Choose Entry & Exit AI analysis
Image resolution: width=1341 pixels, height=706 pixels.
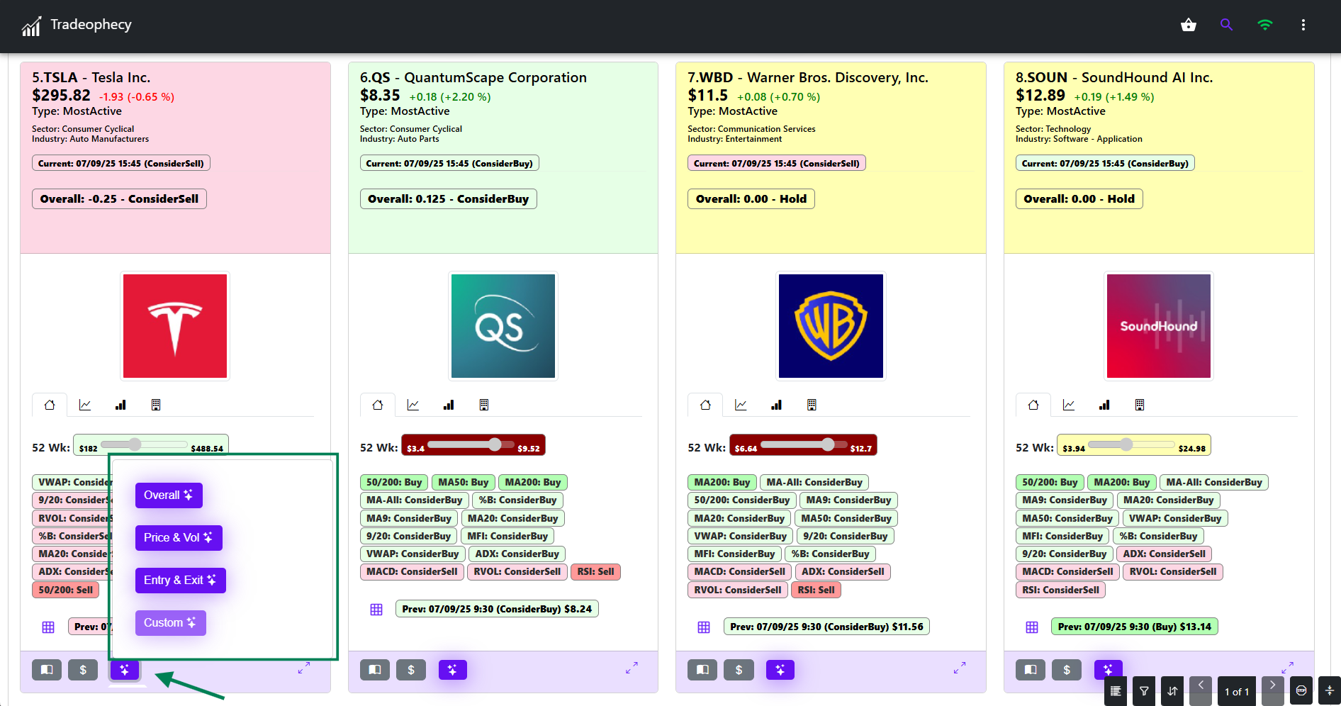click(180, 581)
